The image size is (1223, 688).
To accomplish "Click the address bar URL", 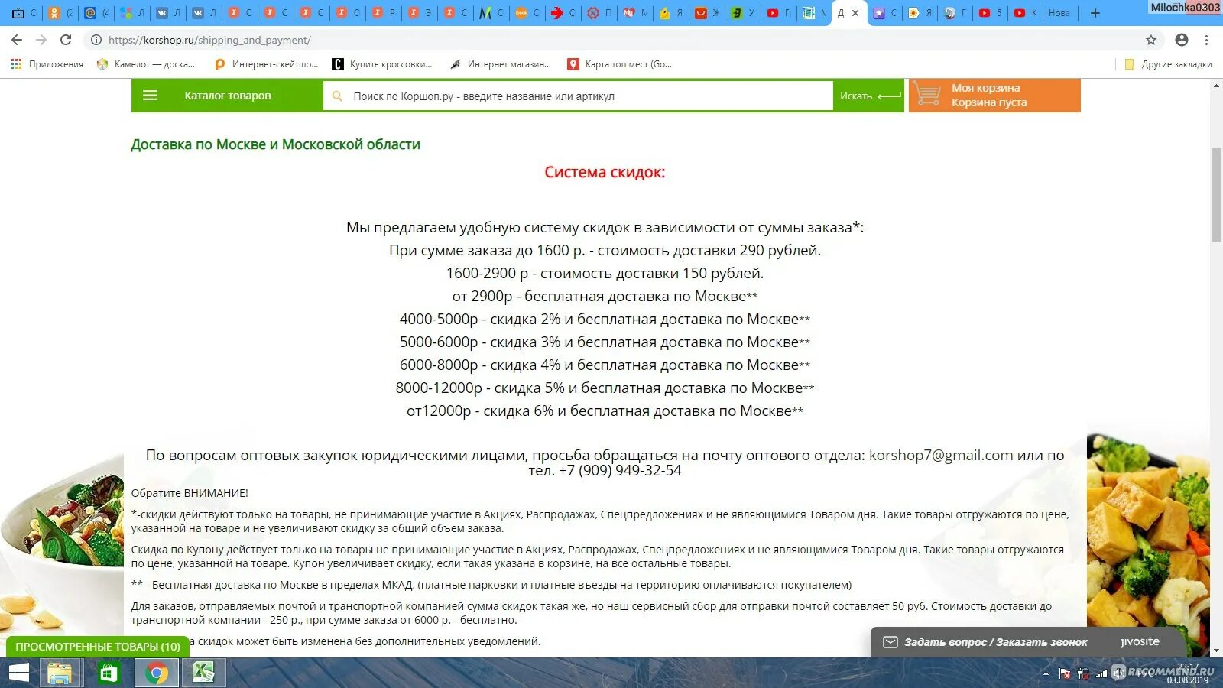I will tap(209, 40).
